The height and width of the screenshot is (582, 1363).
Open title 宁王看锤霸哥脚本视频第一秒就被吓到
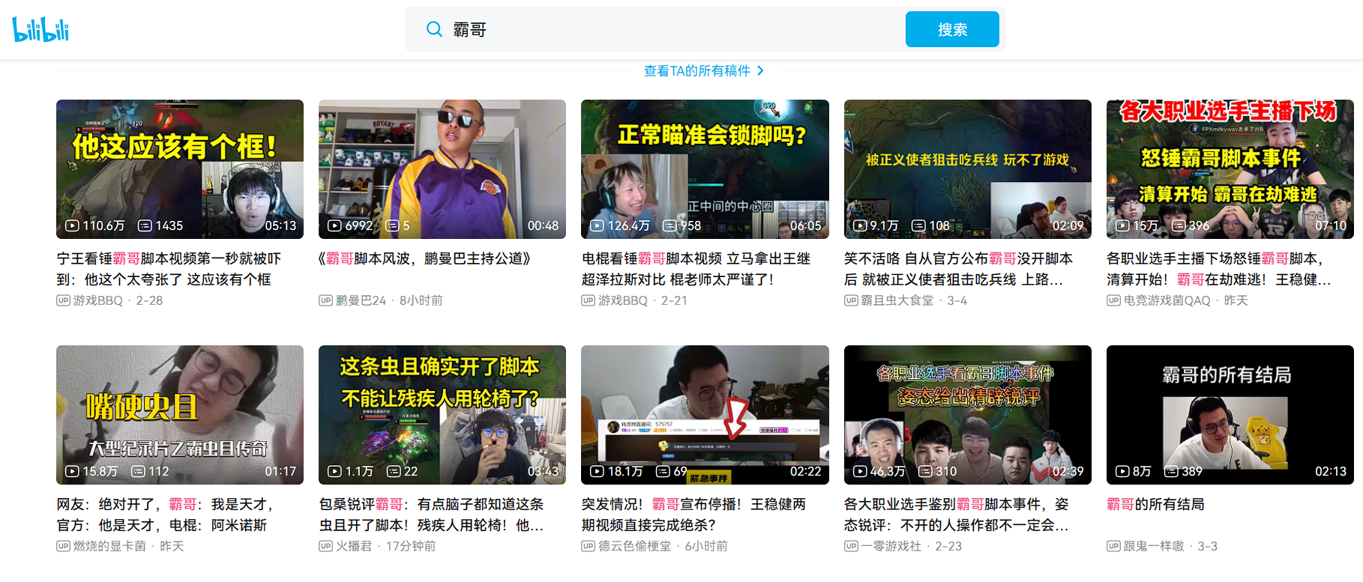tap(169, 269)
